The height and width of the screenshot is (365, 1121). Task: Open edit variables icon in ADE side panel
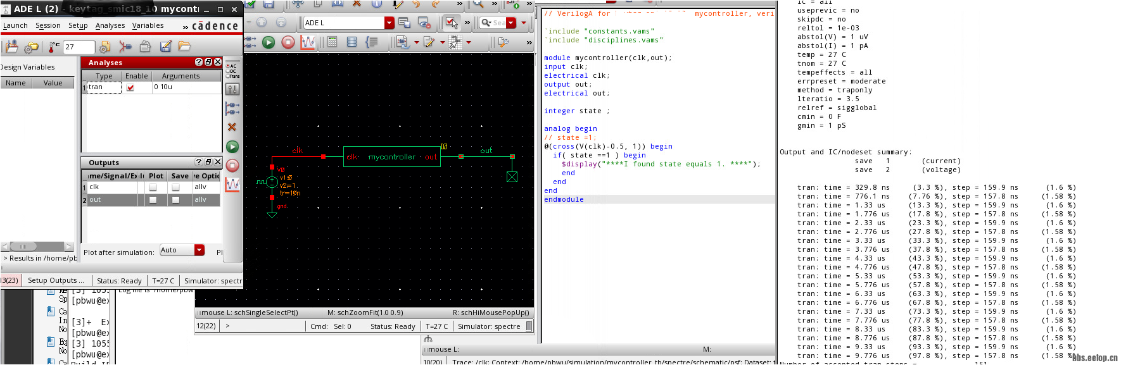coord(232,89)
